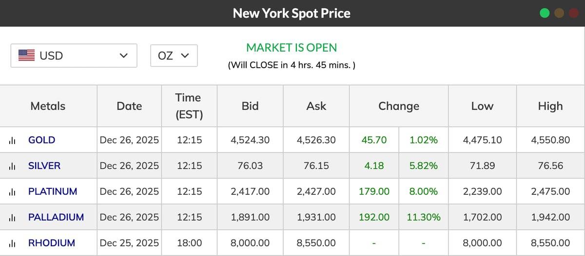Click the Bid column header
This screenshot has width=585, height=256.
click(250, 106)
